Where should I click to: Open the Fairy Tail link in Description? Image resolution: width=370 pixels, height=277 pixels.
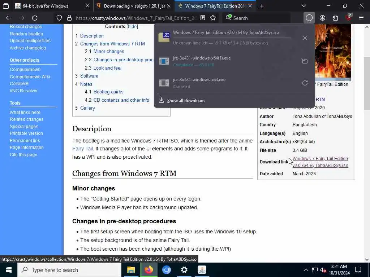[x=83, y=149]
